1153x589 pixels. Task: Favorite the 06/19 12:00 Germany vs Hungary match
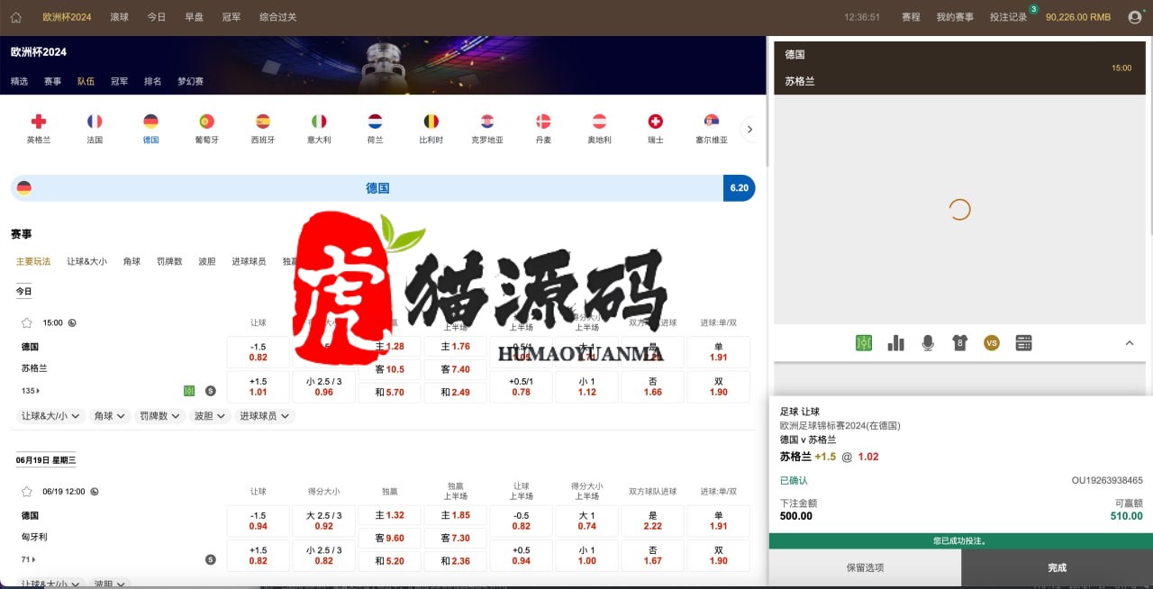point(27,492)
